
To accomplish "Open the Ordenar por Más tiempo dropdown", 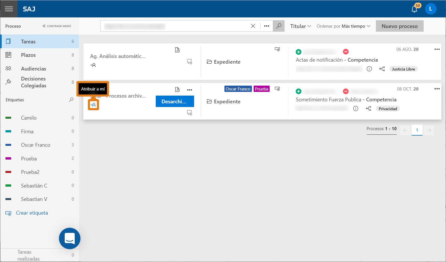I will click(343, 26).
